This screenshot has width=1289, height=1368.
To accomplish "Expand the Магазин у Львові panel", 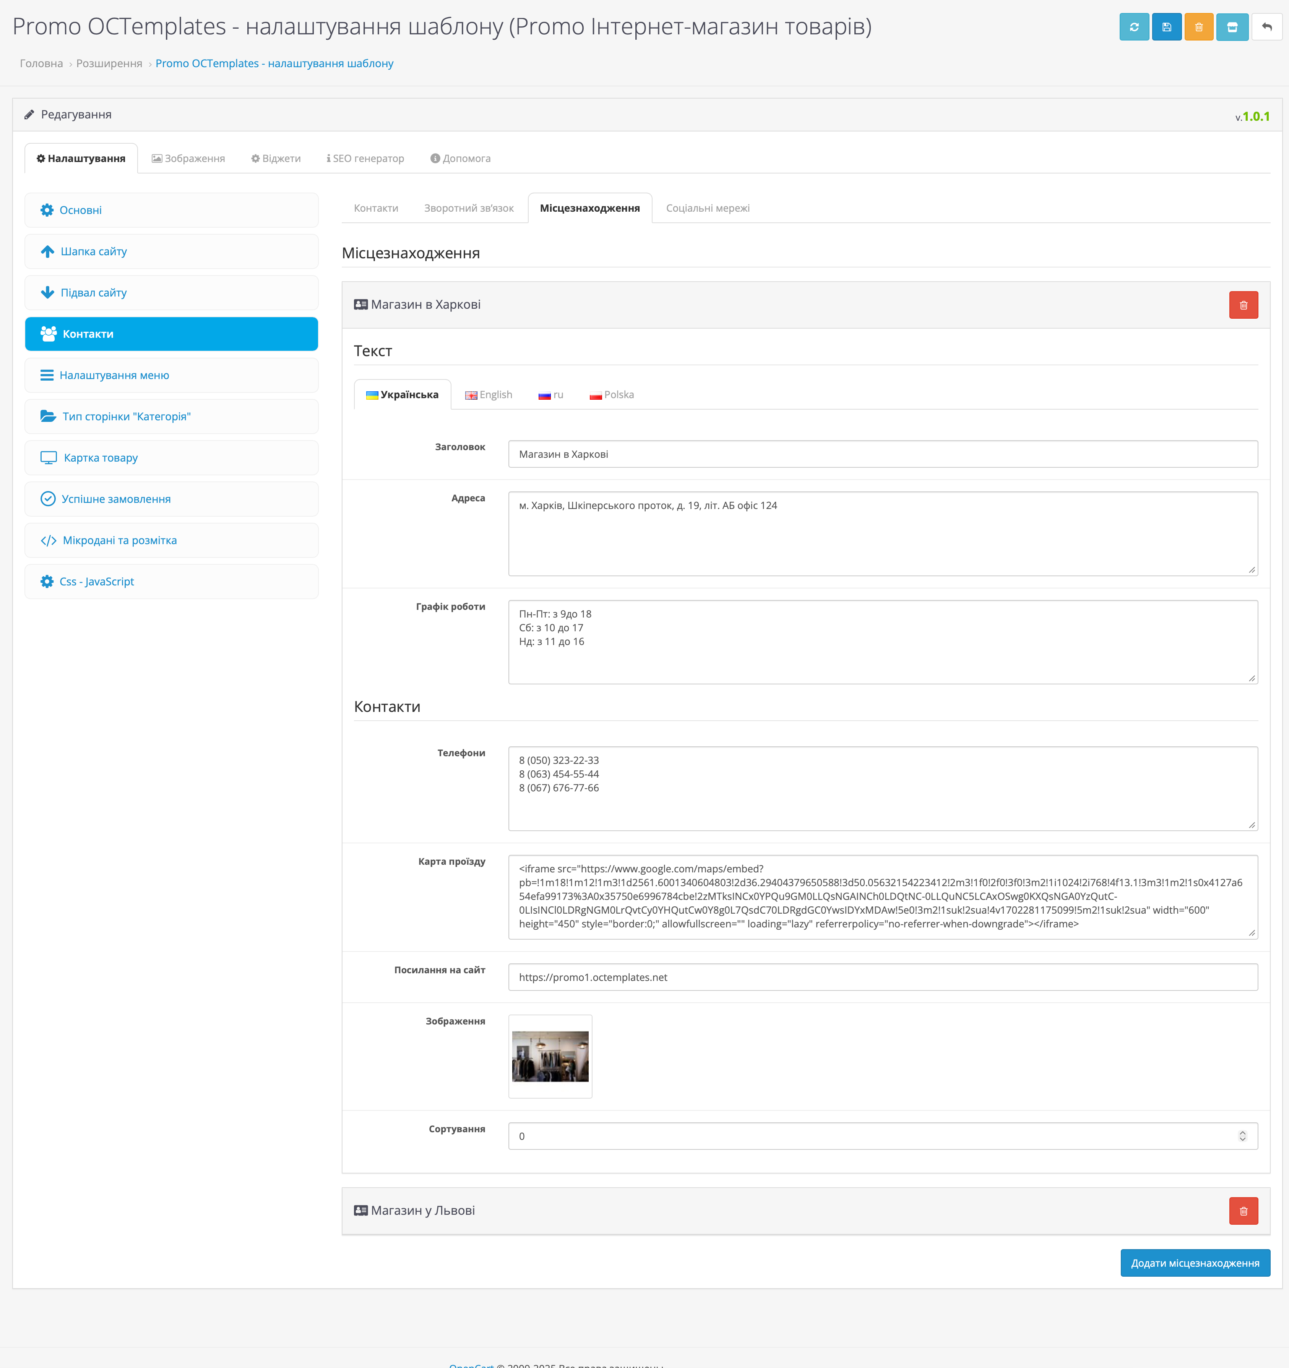I will (x=423, y=1211).
